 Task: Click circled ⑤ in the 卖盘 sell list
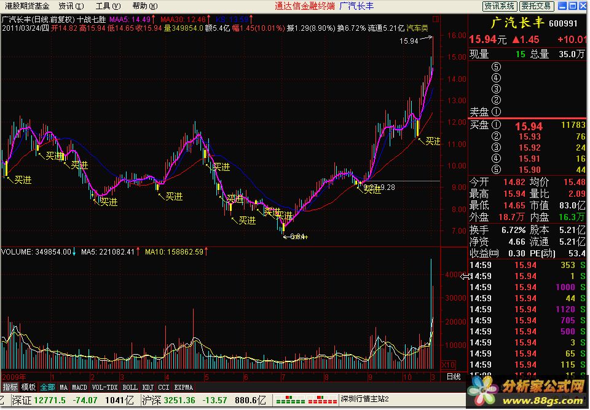pos(497,67)
